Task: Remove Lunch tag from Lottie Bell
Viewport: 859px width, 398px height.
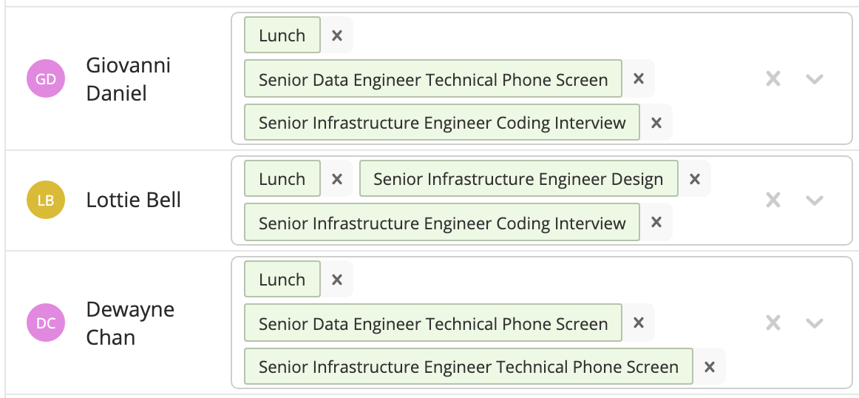Action: pos(337,179)
